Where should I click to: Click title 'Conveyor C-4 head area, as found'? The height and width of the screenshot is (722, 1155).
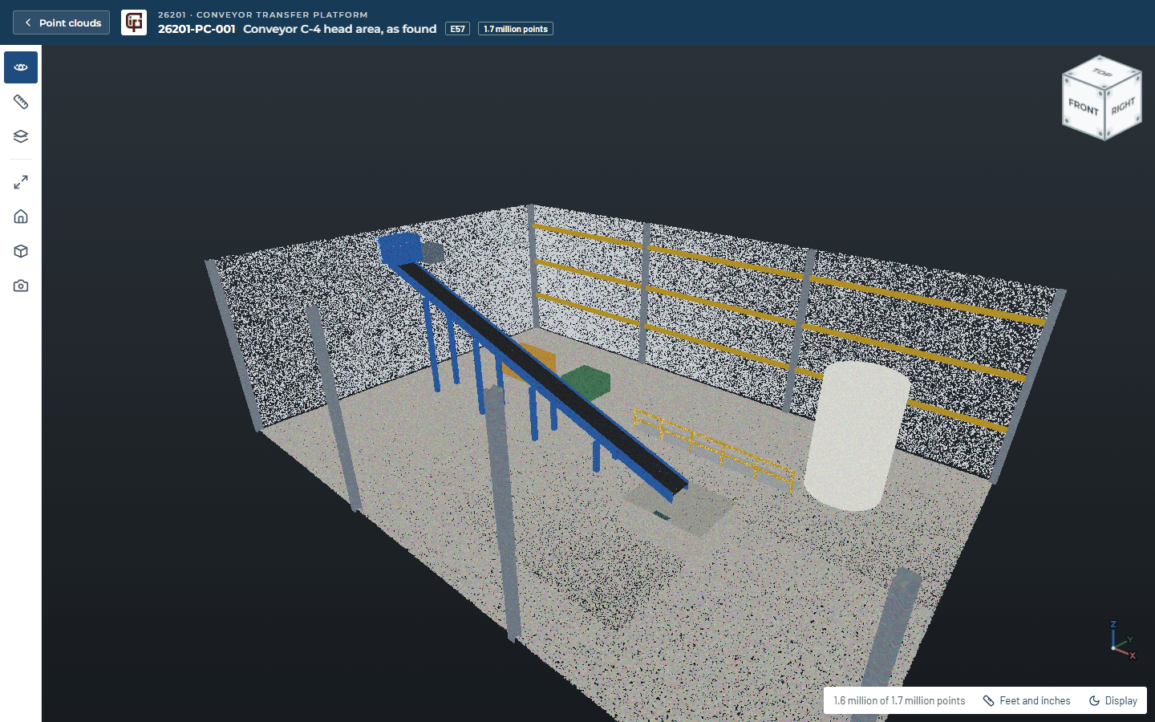click(340, 29)
